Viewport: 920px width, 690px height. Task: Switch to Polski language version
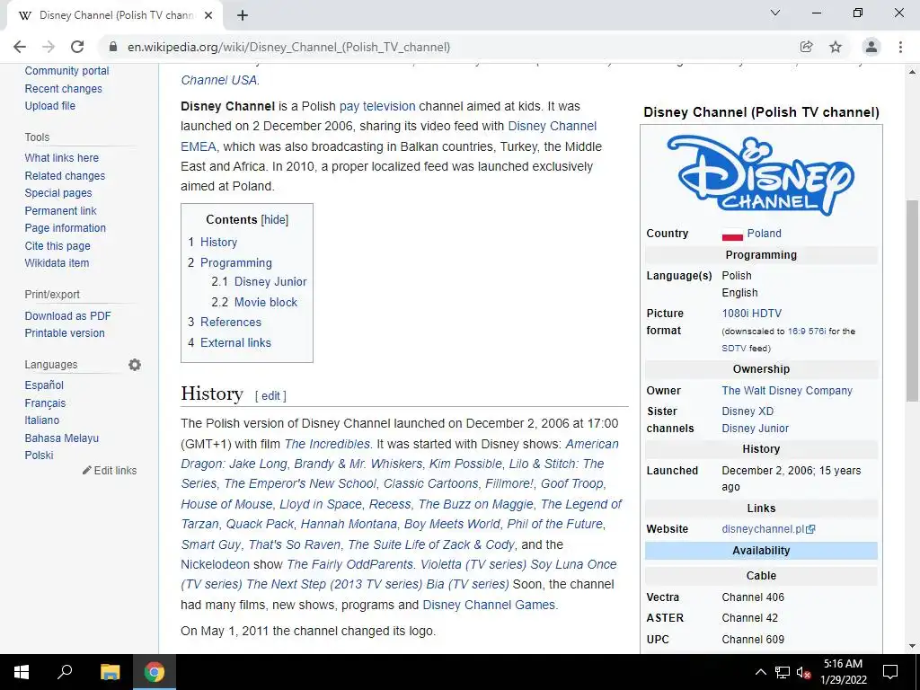(39, 456)
